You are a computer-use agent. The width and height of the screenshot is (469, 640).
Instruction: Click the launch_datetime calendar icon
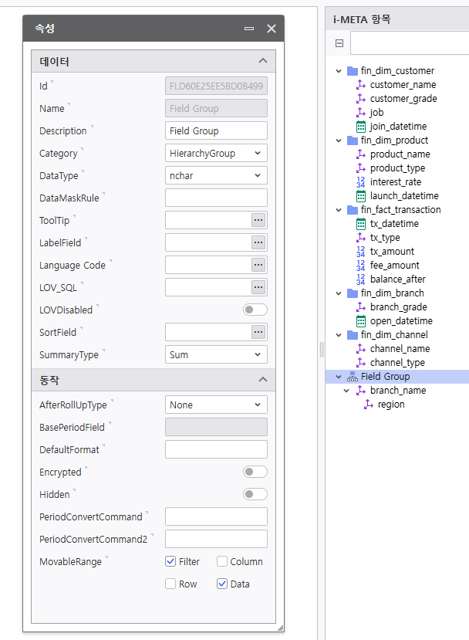[361, 196]
